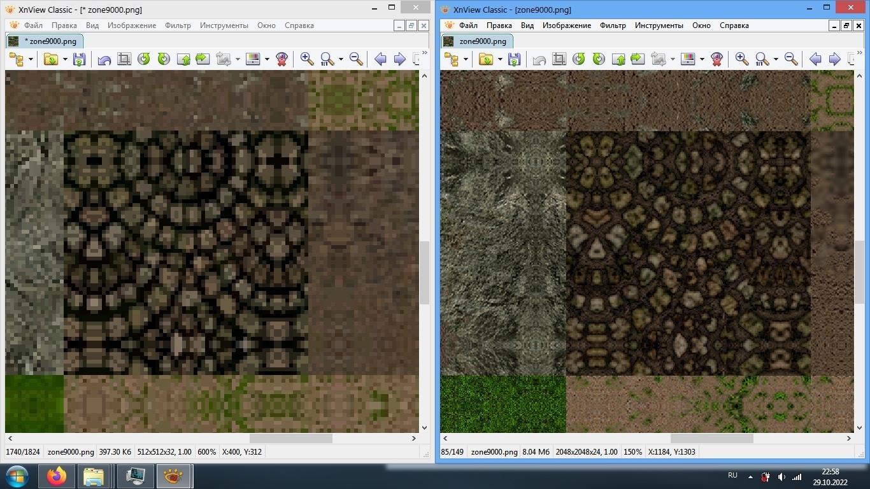Go to next image in right window
The height and width of the screenshot is (489, 870).
click(x=834, y=59)
